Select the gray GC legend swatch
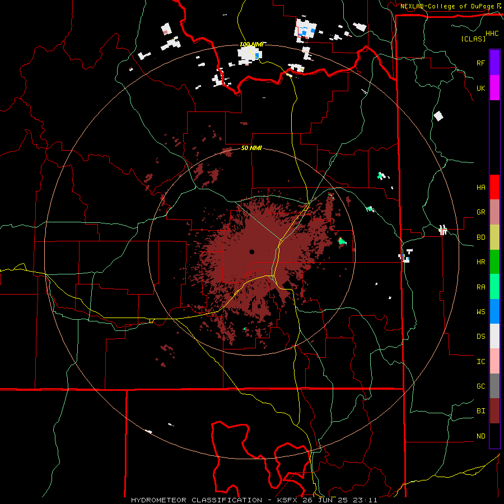This screenshot has width=504, height=504. [x=494, y=386]
